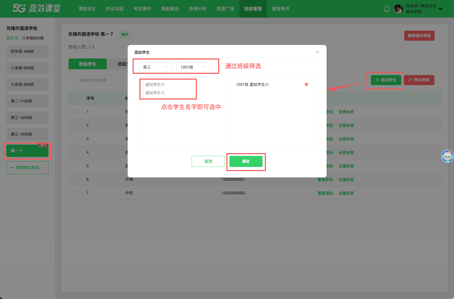Open the 作业巩固 menu
This screenshot has width=454, height=299.
point(115,9)
